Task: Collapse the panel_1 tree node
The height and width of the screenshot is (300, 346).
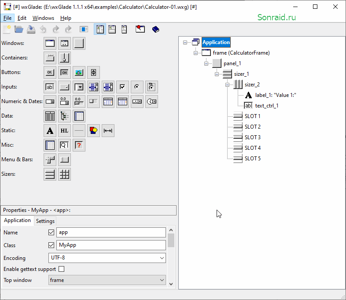Action: 206,63
